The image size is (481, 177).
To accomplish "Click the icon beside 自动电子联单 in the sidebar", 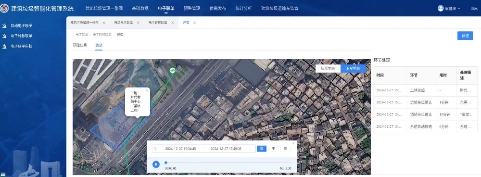I will tap(4, 26).
